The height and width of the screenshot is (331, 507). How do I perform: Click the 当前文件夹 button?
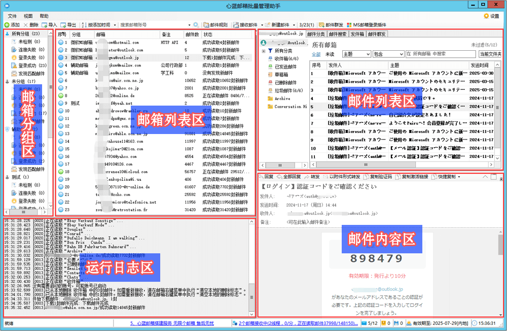click(x=490, y=54)
